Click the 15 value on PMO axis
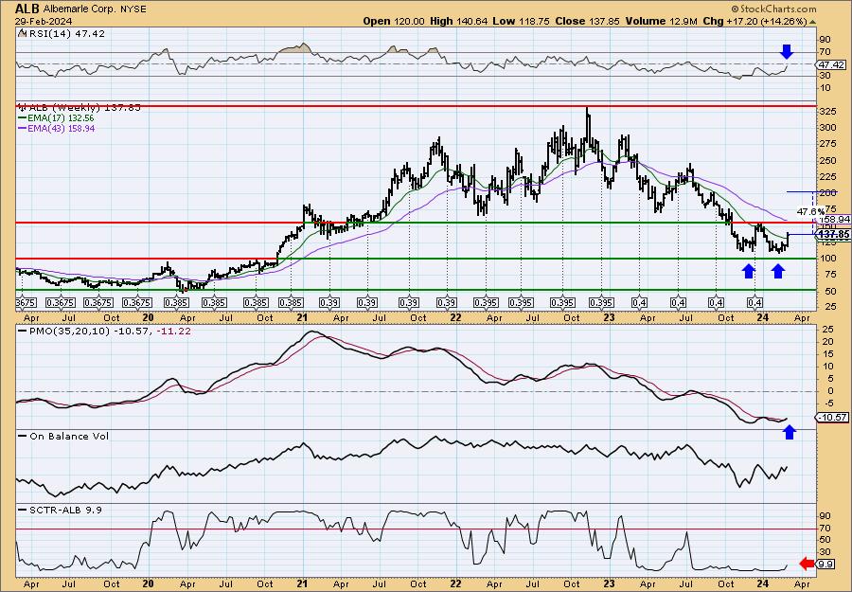Image resolution: width=852 pixels, height=592 pixels. 826,353
